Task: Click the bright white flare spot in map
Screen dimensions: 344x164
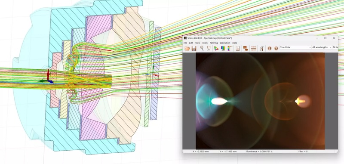Action: 219,101
